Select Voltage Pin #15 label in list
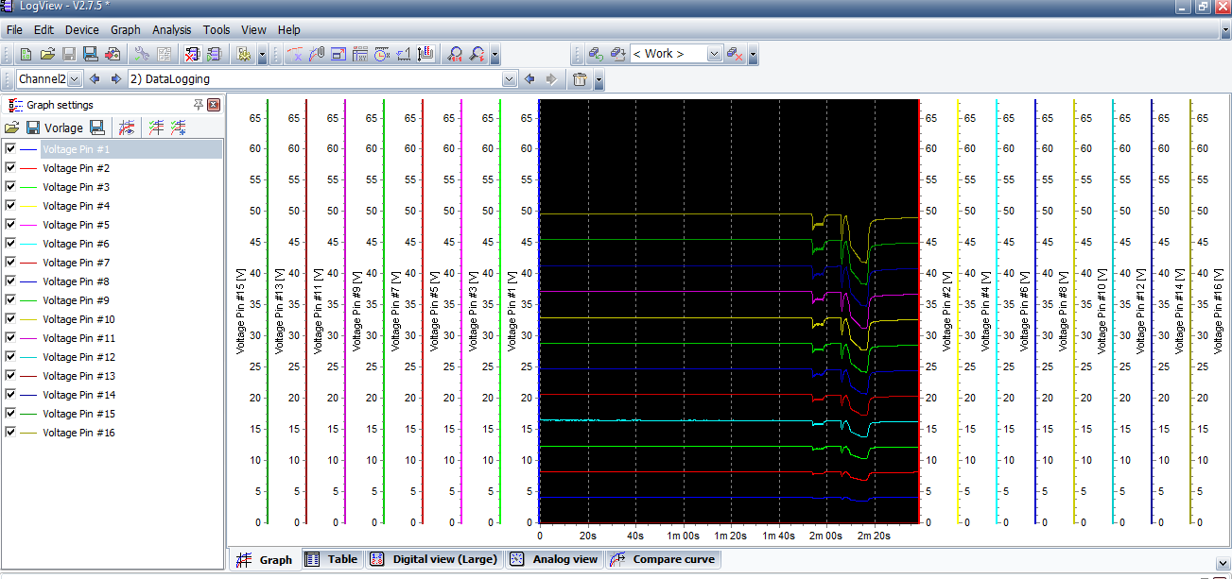Viewport: 1232px width, 579px height. click(79, 414)
